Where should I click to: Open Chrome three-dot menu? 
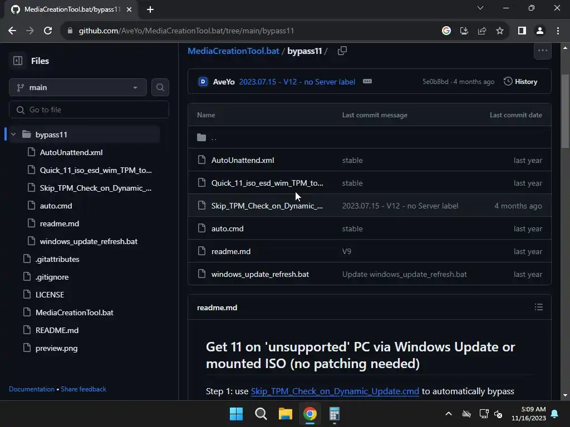click(558, 31)
